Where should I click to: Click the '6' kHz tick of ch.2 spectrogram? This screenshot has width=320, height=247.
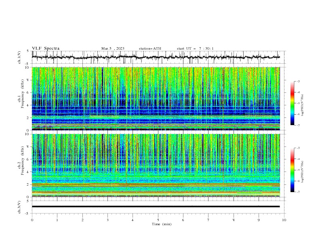tap(28, 159)
